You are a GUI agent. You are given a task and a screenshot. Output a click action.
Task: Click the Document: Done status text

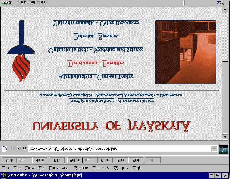(31, 2)
